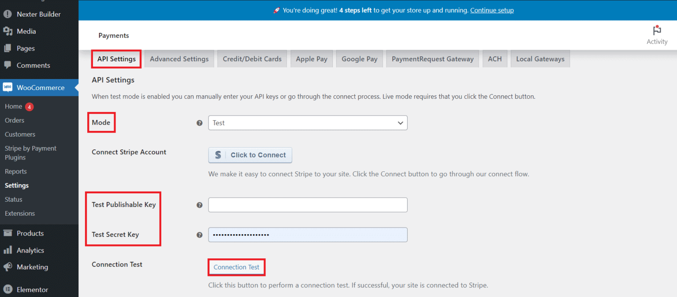677x297 pixels.
Task: Click the Mode help question mark icon
Action: coord(199,123)
